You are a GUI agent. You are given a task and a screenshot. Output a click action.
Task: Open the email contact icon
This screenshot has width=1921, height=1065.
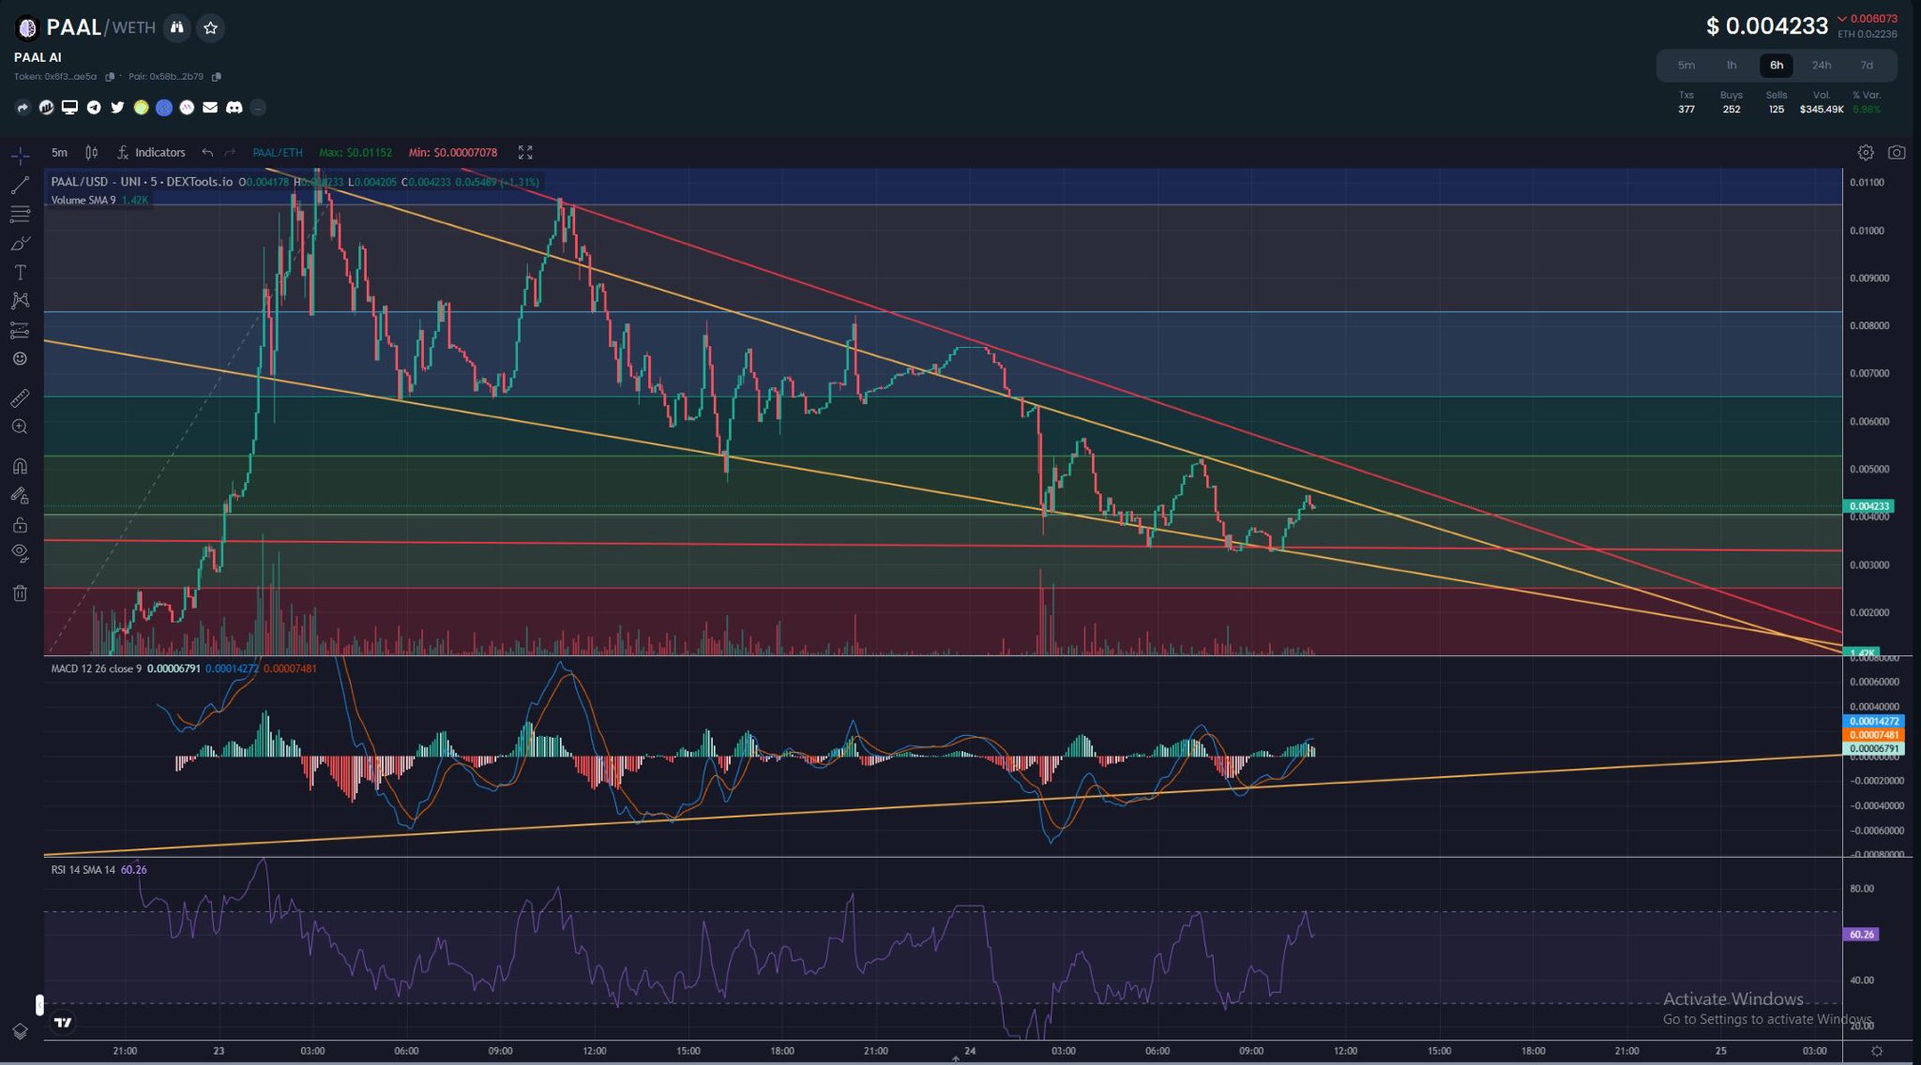tap(210, 108)
